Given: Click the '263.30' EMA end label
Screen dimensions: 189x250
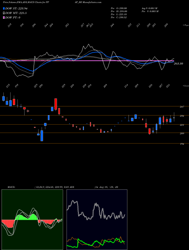Looking at the screenshot, I should point(178,64).
